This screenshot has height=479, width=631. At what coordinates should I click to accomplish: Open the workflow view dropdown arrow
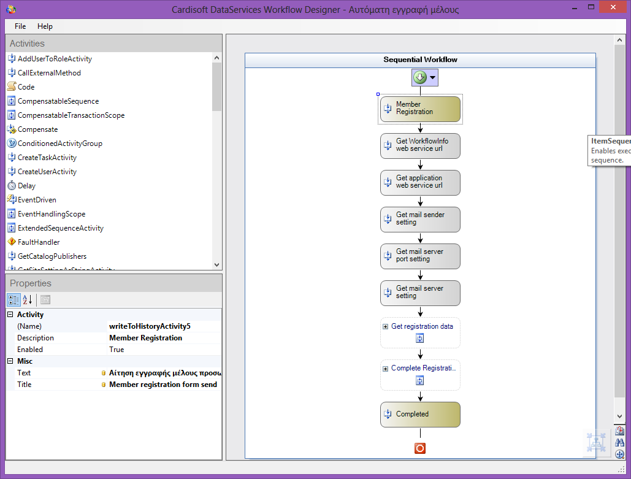click(x=432, y=77)
